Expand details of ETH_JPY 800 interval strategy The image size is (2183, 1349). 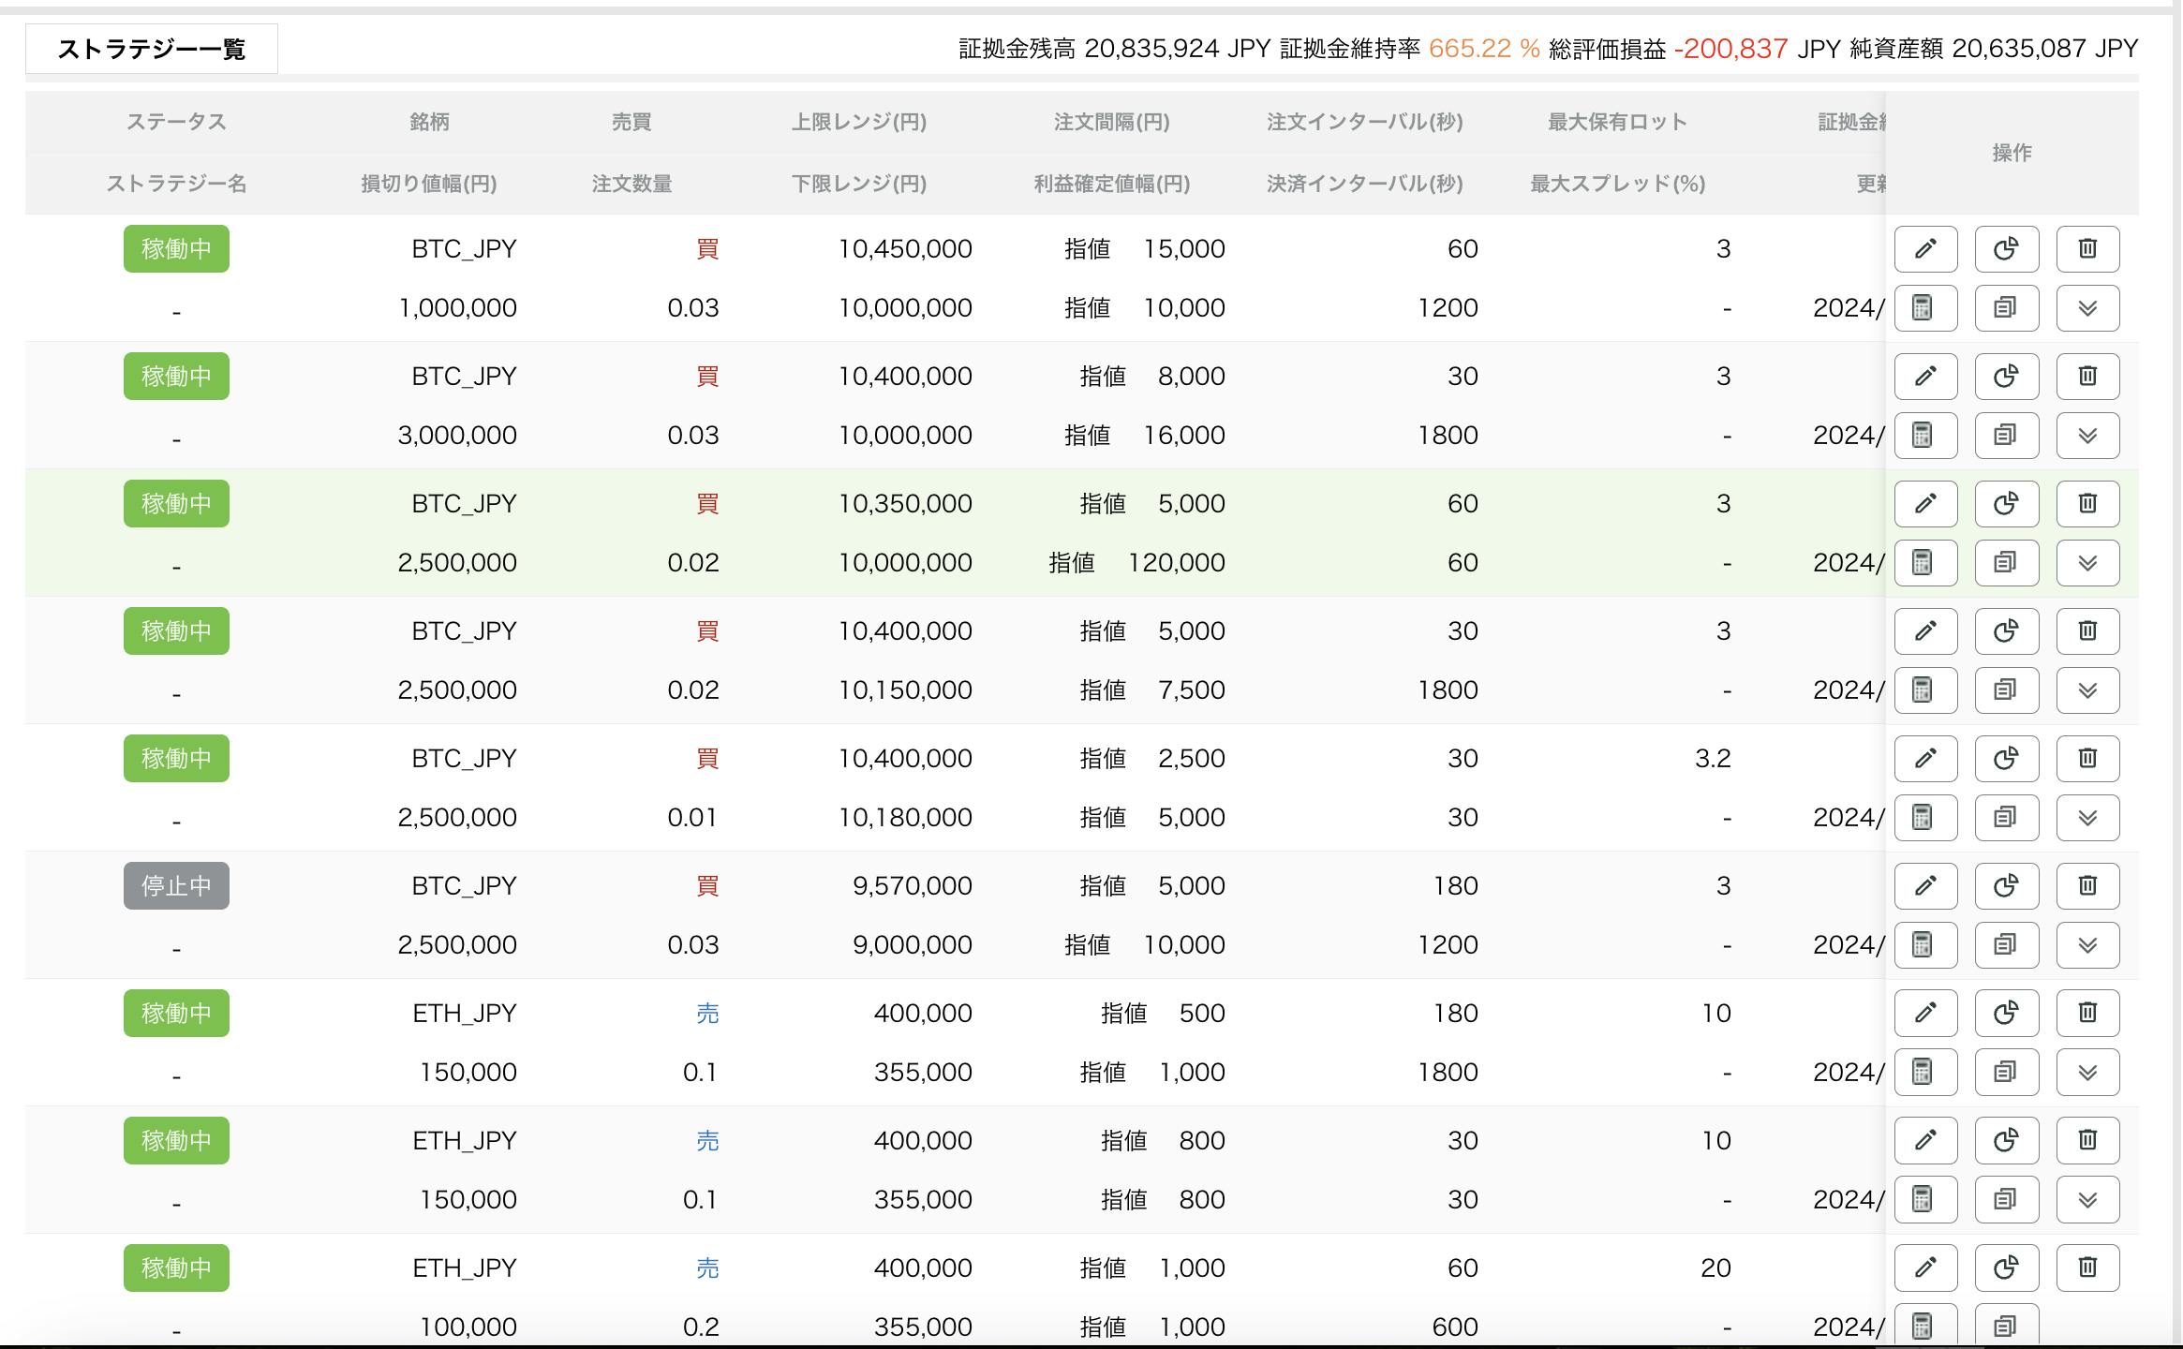click(x=2087, y=1200)
